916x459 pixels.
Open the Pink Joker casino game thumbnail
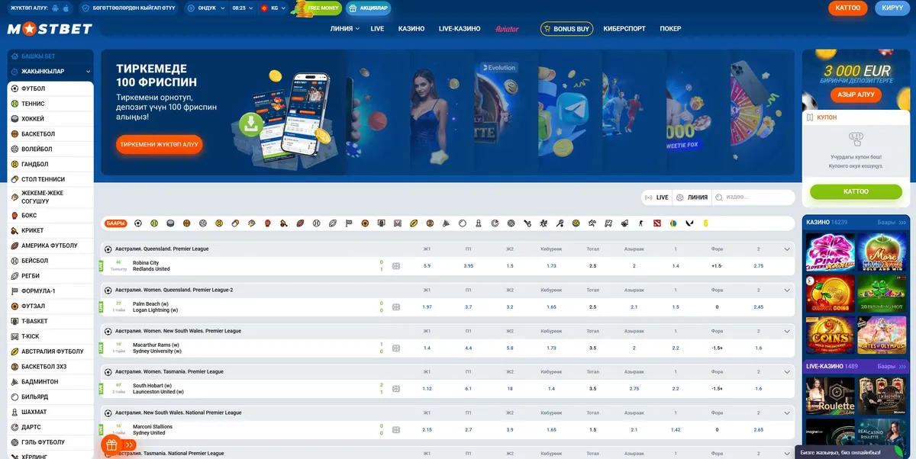(829, 252)
